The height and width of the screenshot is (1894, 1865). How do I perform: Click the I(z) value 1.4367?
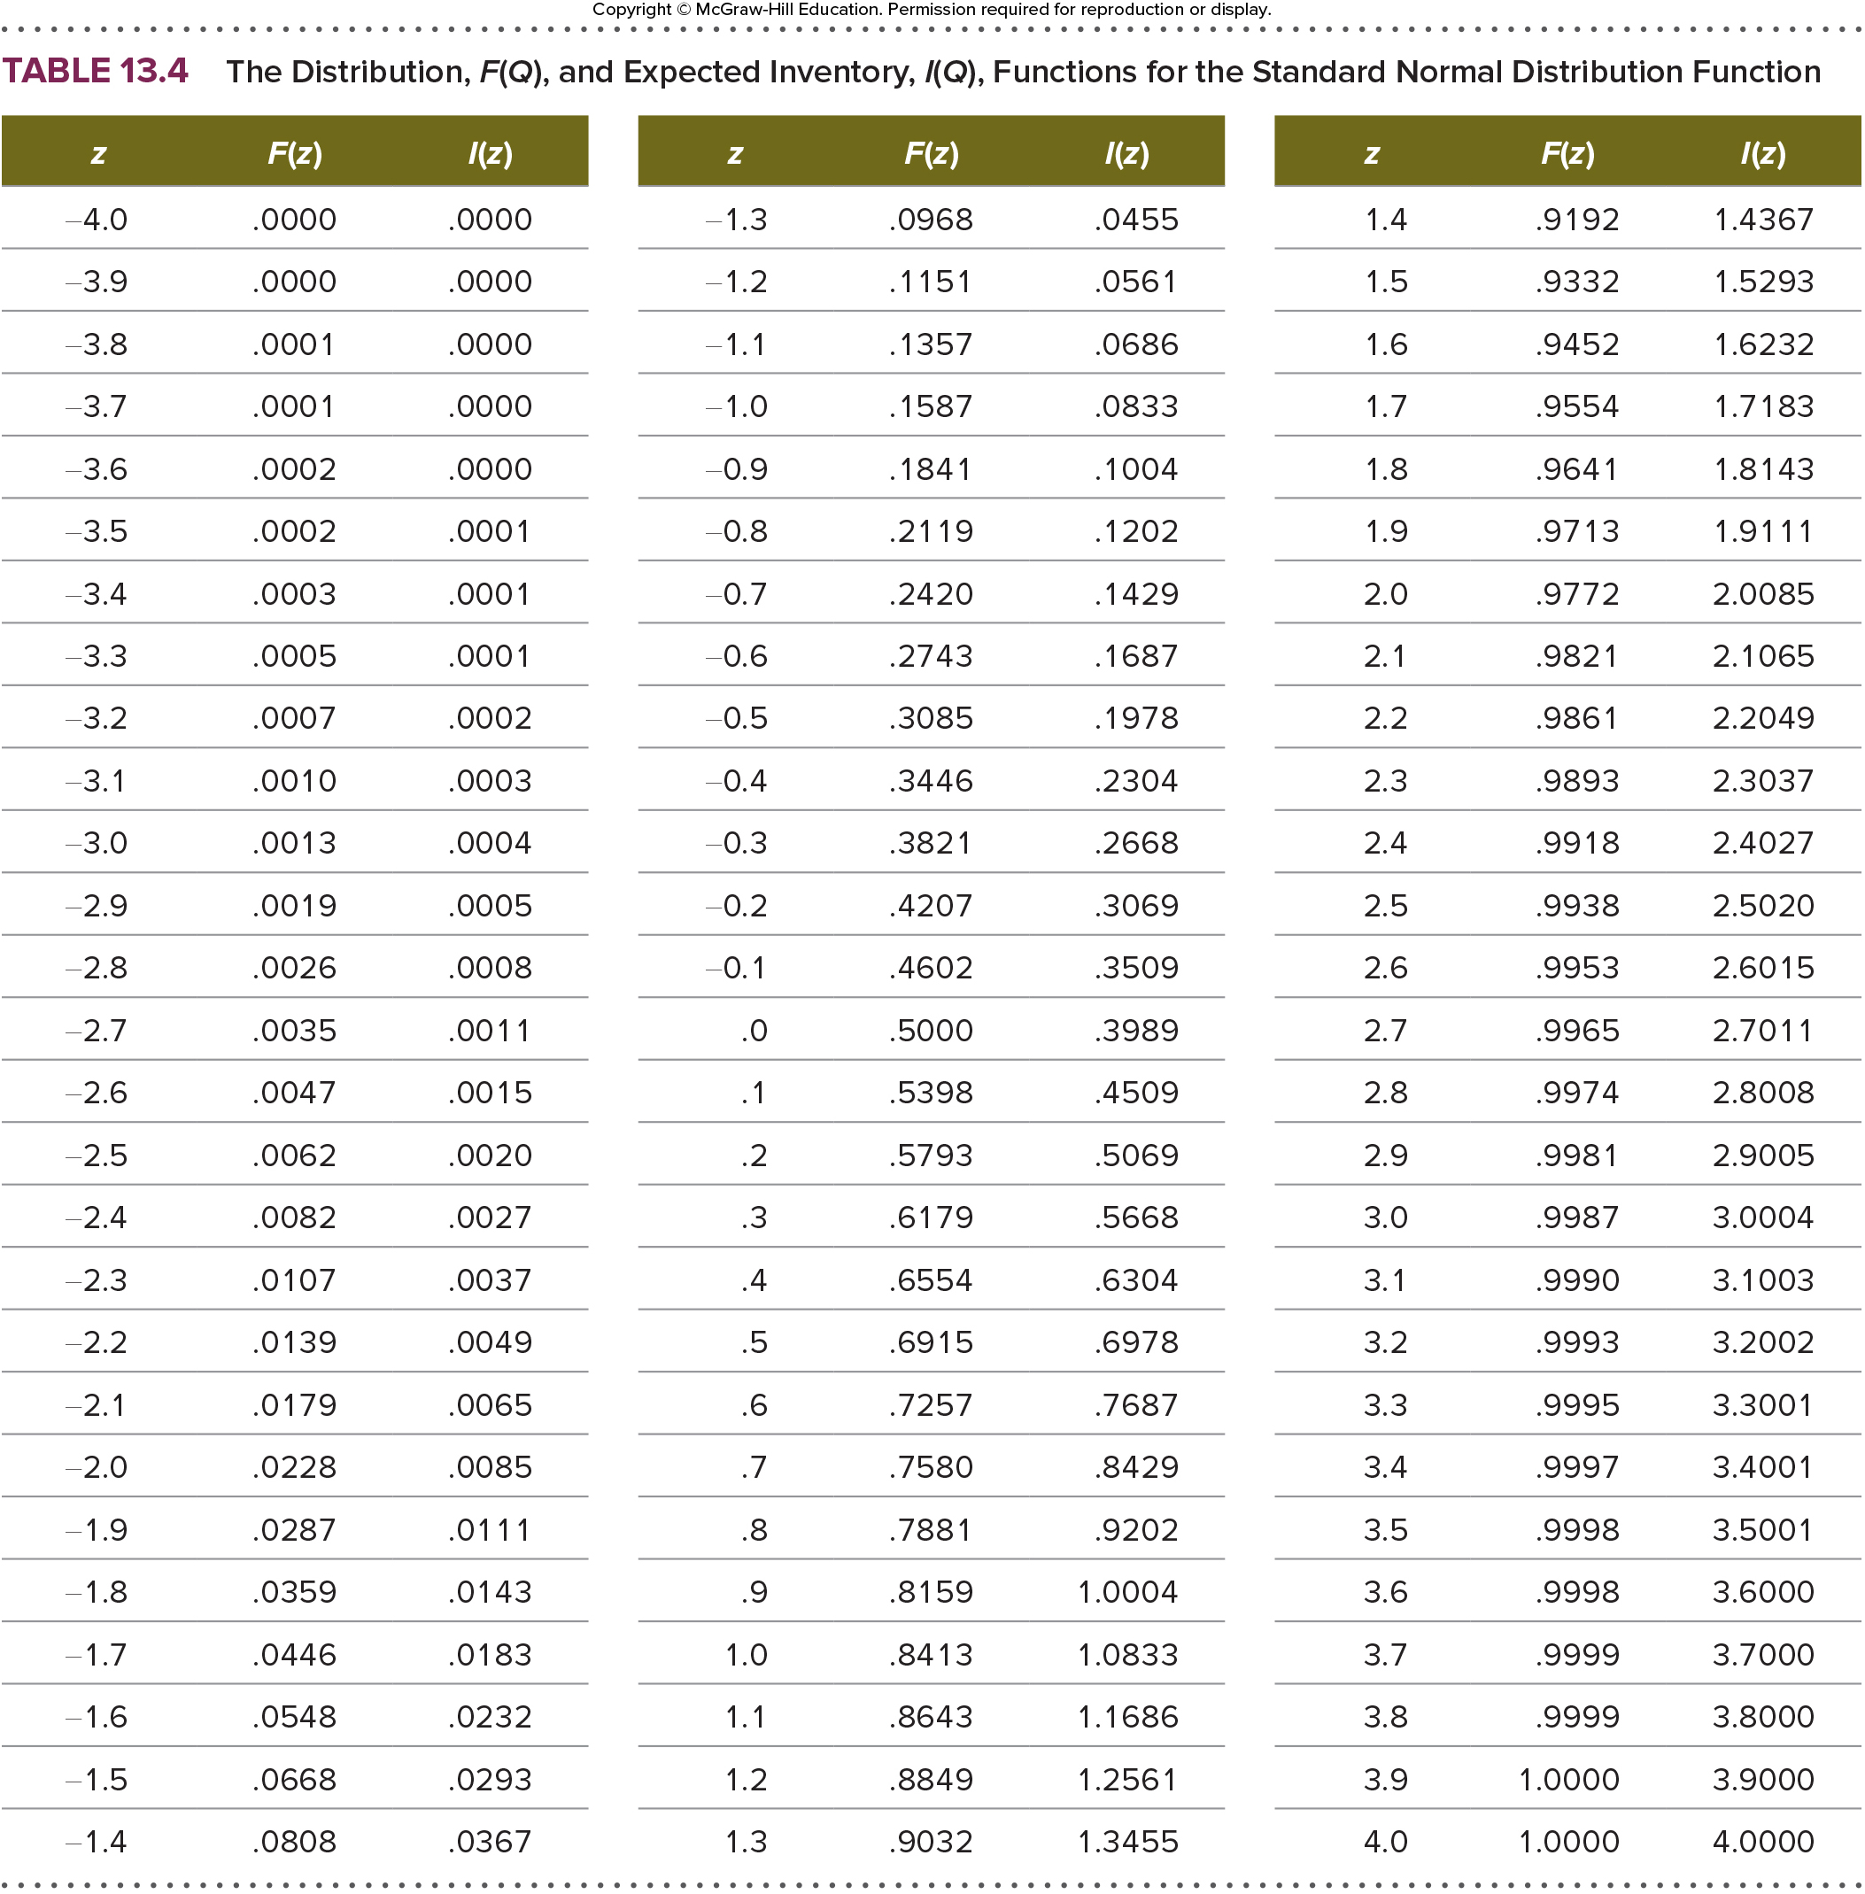click(1764, 220)
